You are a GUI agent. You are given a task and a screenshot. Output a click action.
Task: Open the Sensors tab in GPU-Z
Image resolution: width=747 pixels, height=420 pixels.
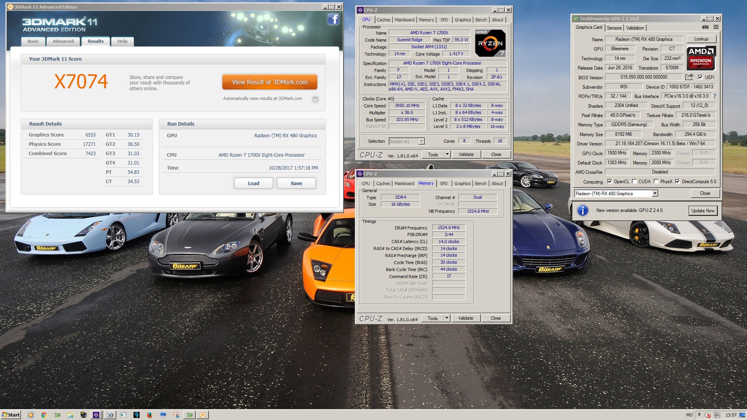[x=614, y=28]
